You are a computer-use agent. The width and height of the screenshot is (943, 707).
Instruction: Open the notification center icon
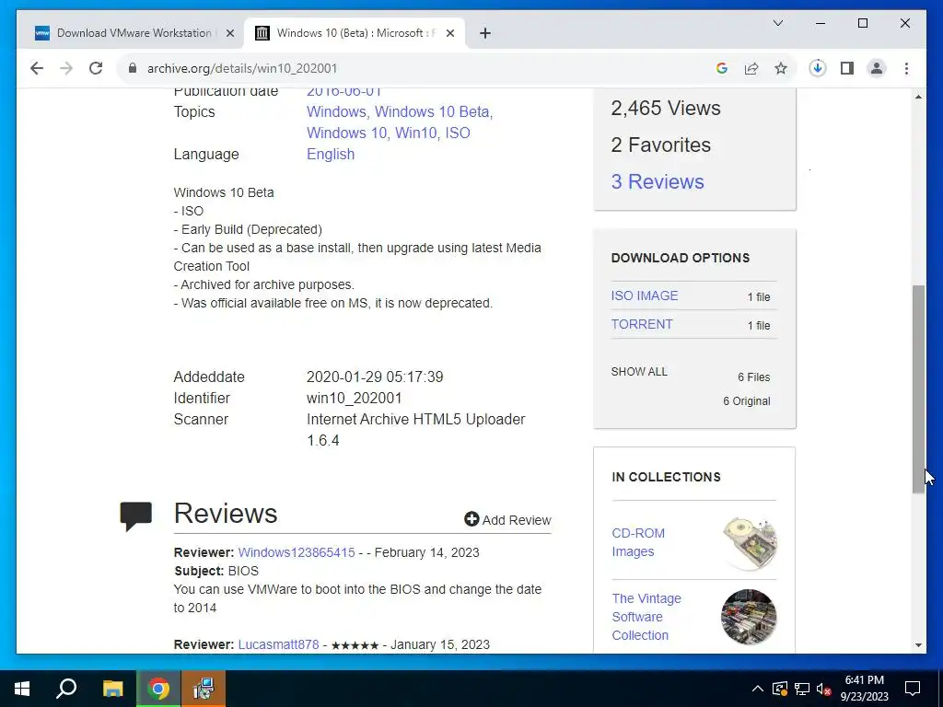(913, 689)
